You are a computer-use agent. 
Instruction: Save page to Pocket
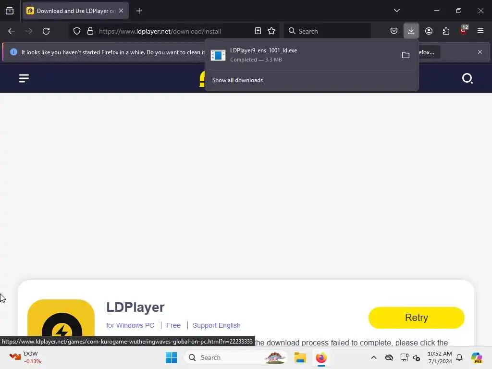[x=394, y=31]
